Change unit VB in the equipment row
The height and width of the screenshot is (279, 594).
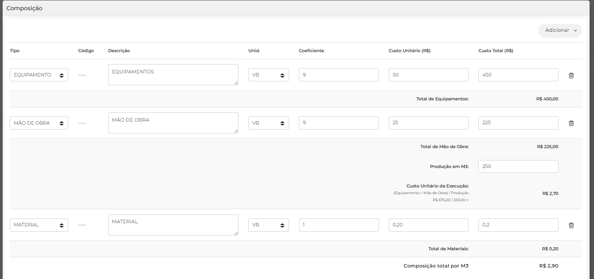click(x=268, y=75)
